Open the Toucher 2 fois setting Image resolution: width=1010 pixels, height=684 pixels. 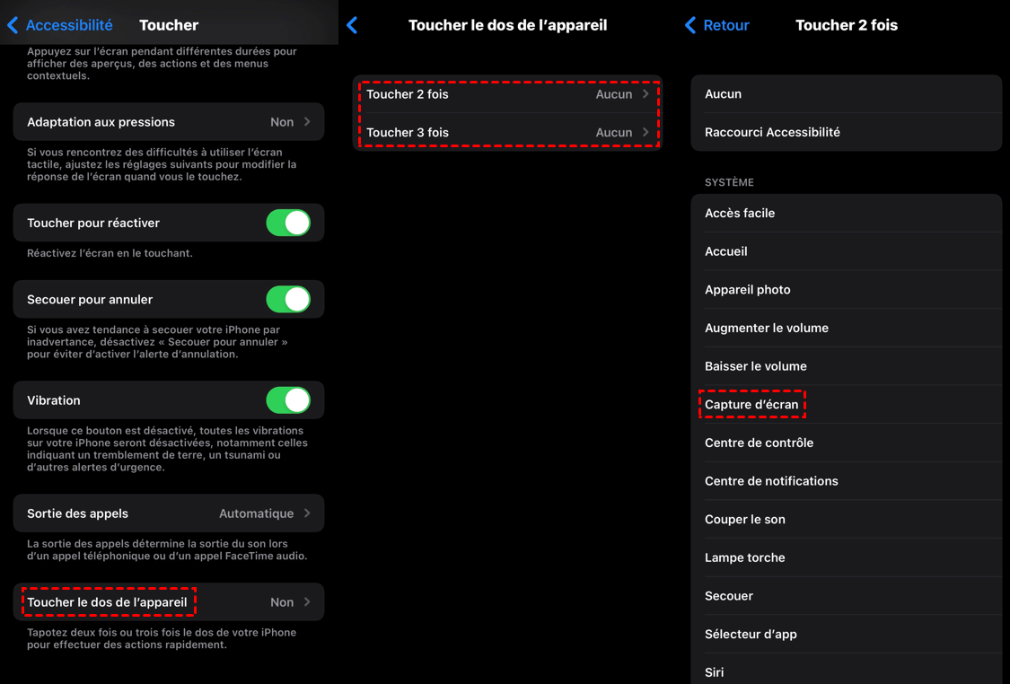tap(507, 94)
